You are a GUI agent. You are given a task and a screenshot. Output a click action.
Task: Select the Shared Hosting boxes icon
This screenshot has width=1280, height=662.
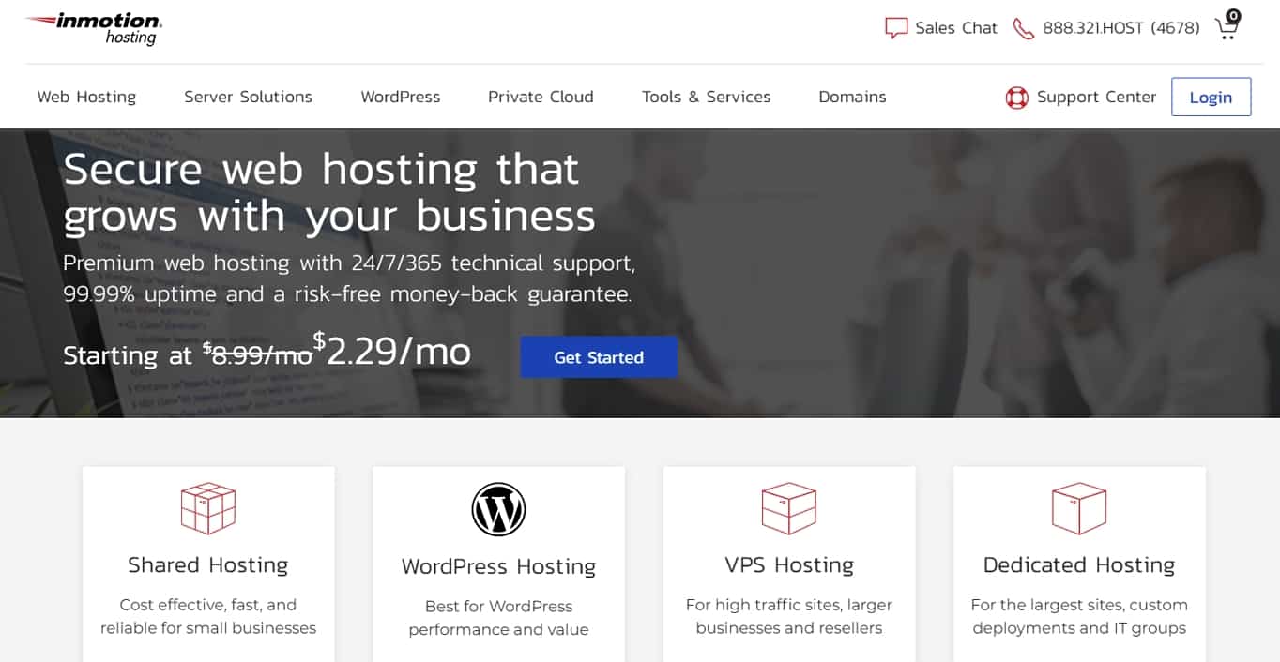pos(208,509)
